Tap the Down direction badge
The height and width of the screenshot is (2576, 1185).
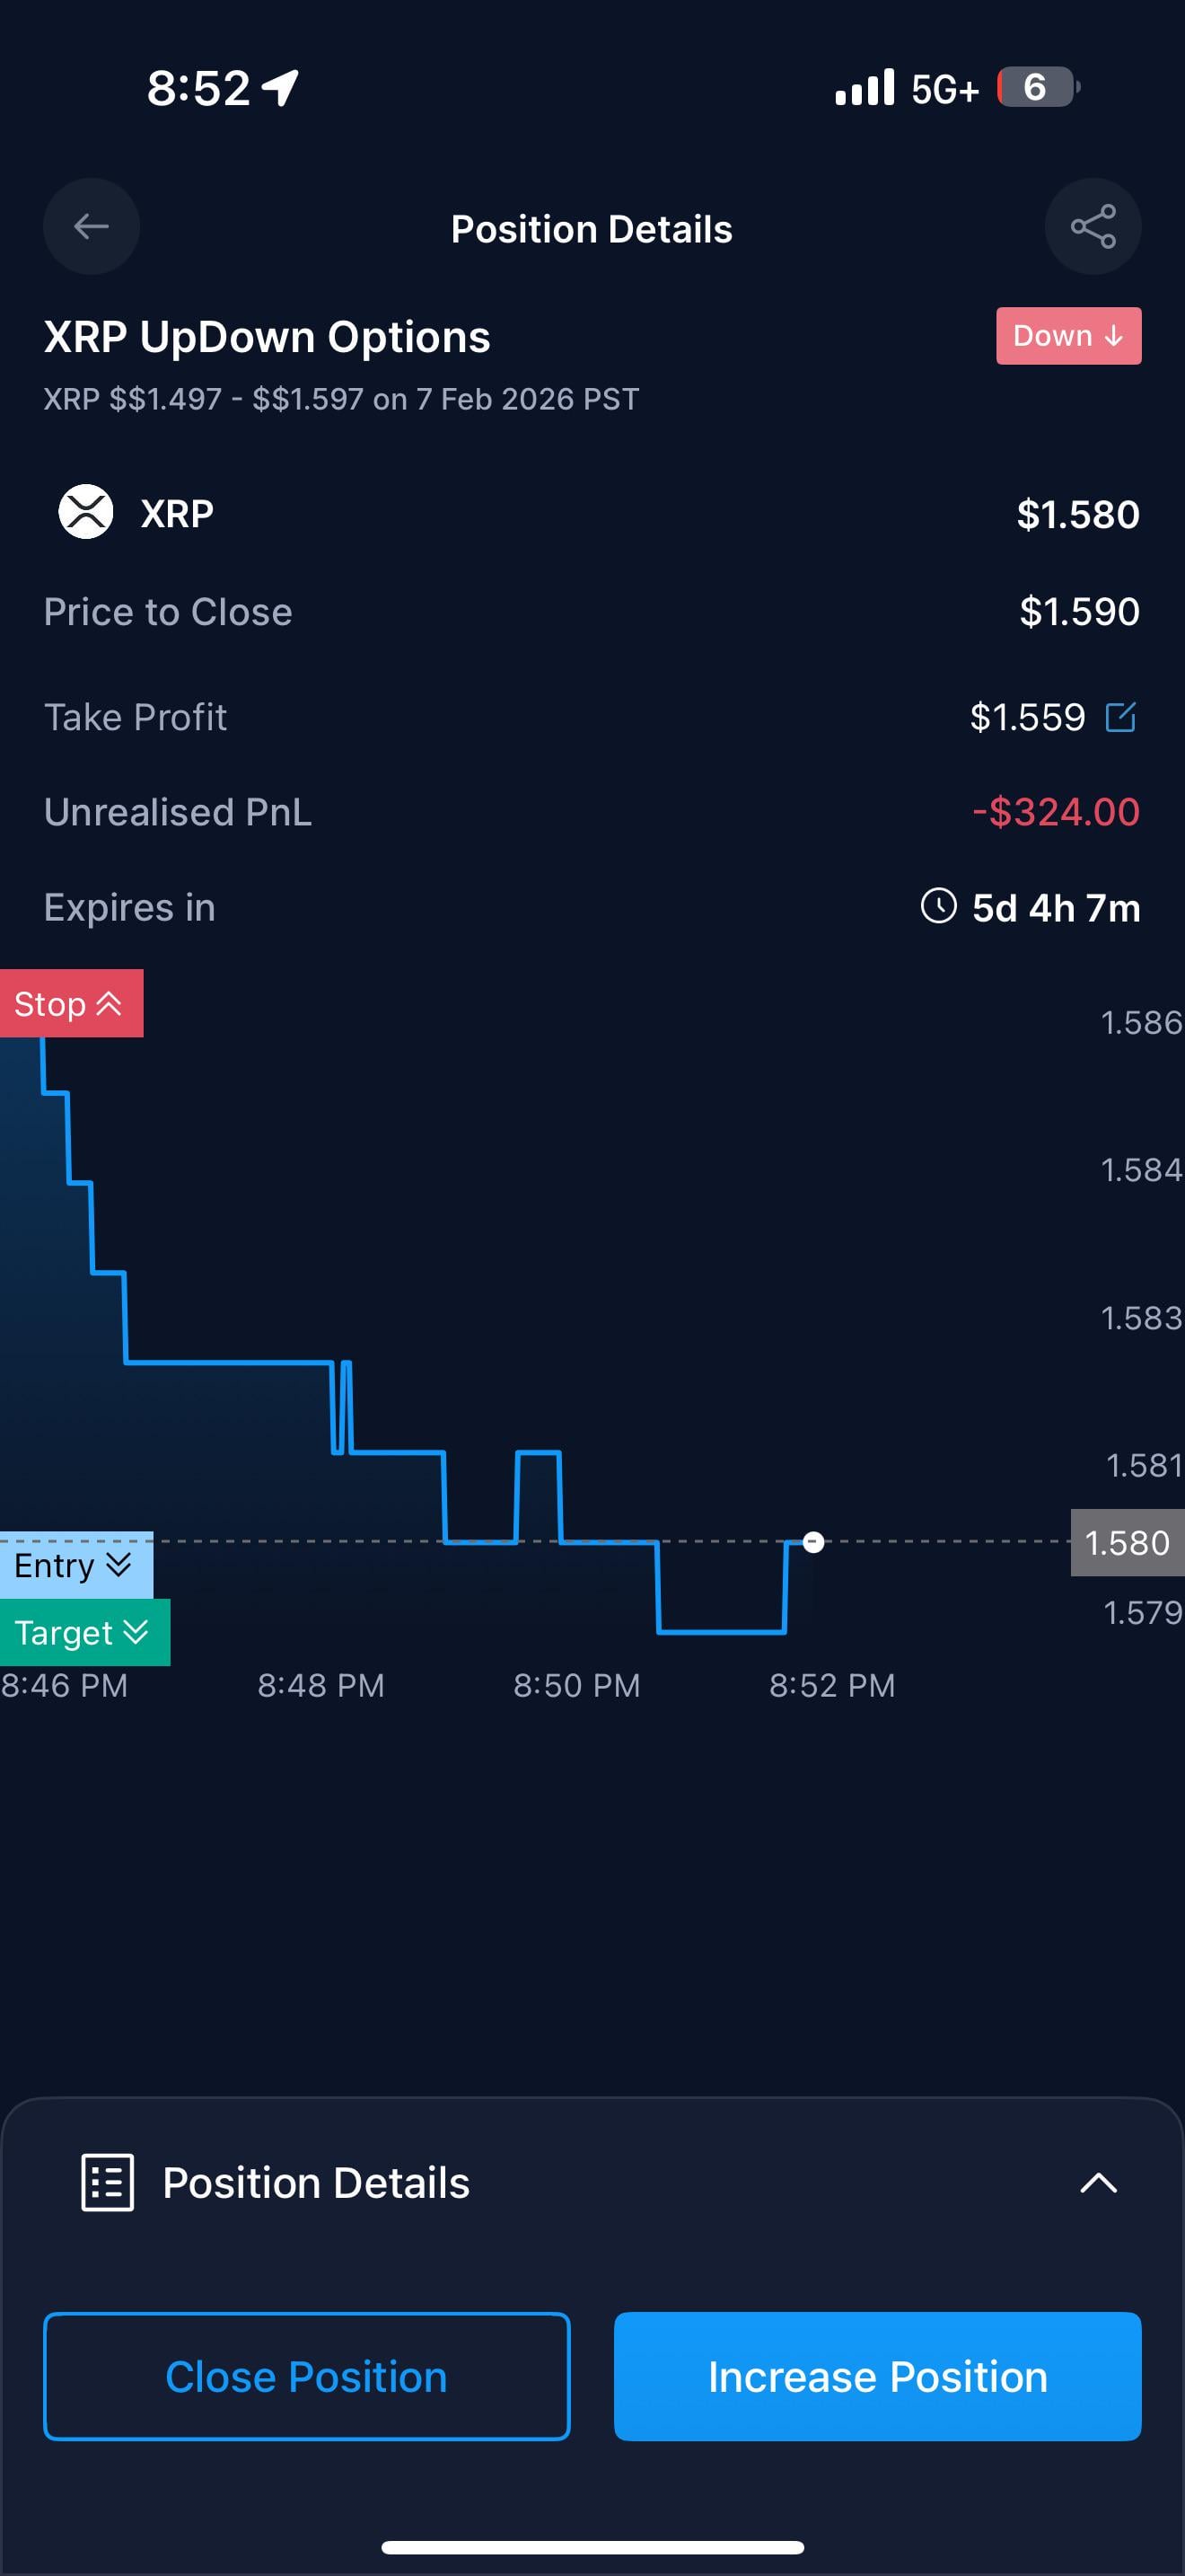coord(1068,336)
